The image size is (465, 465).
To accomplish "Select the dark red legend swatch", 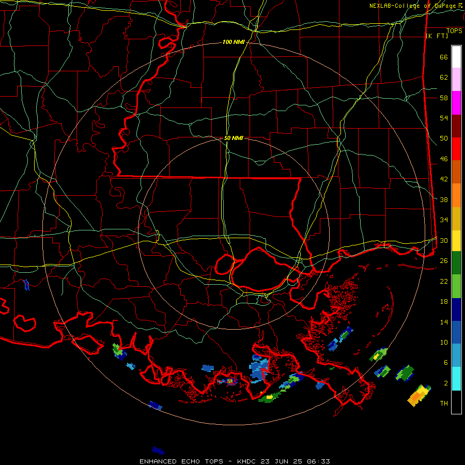I will tap(456, 126).
